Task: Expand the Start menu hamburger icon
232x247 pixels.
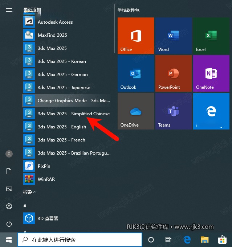Action: (x=9, y=10)
